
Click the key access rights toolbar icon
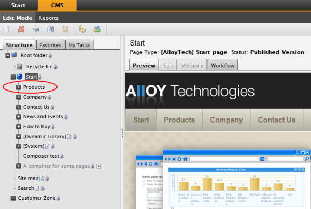click(x=82, y=28)
